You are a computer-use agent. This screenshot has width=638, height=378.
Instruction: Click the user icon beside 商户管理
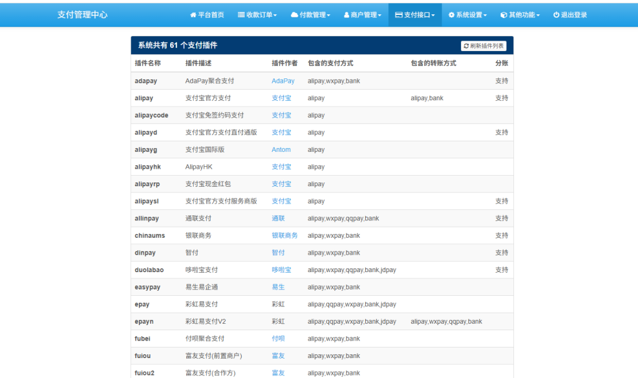coord(346,15)
